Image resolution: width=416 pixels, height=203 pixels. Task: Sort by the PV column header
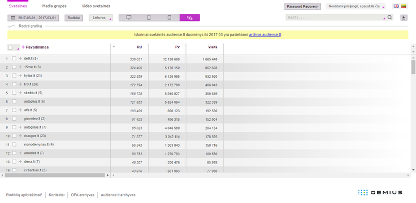pyautogui.click(x=177, y=47)
